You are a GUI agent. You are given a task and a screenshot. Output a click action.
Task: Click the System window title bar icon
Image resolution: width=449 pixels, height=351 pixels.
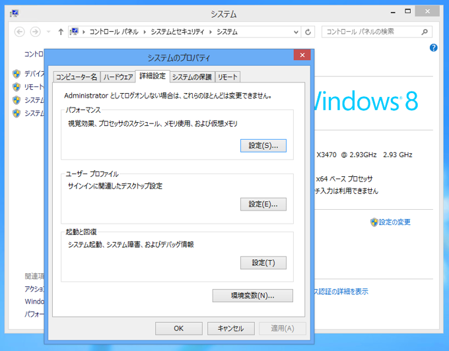coord(15,13)
